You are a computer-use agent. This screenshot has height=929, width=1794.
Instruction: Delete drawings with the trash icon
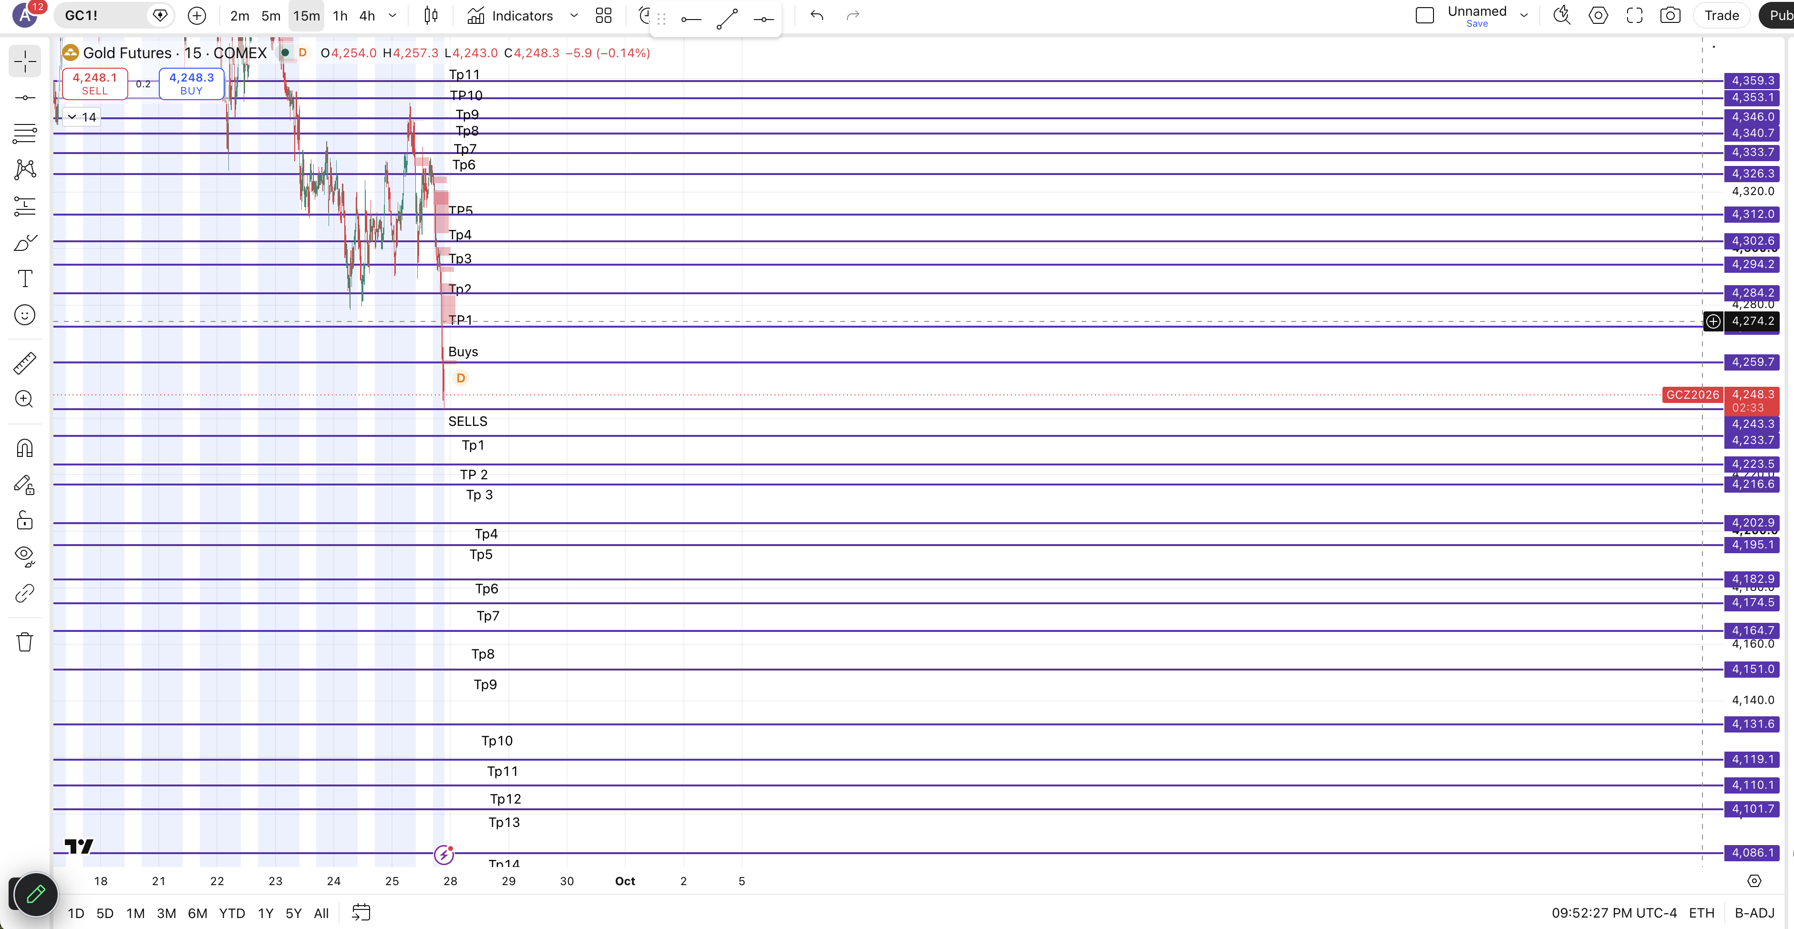pyautogui.click(x=25, y=641)
